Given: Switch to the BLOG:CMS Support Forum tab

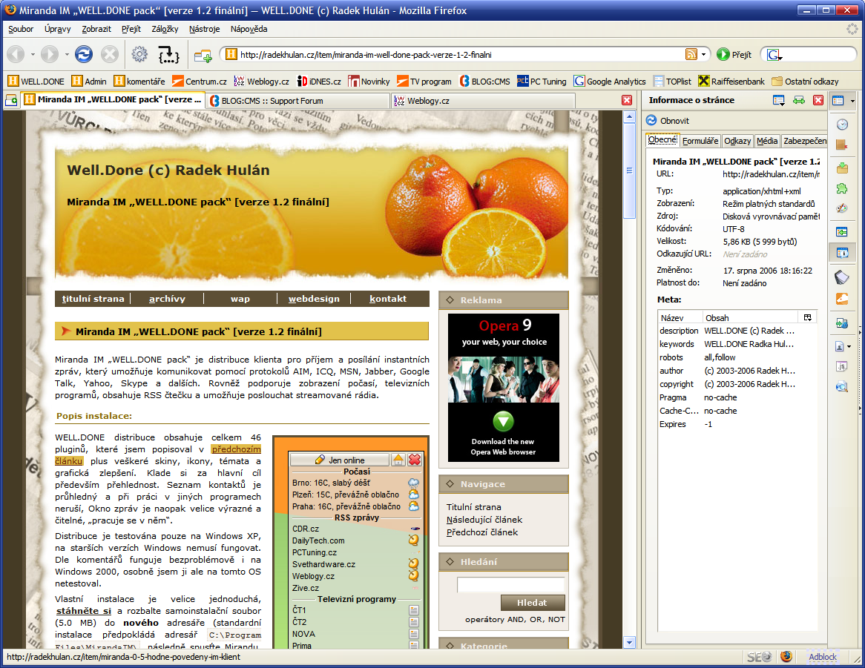Looking at the screenshot, I should 298,101.
